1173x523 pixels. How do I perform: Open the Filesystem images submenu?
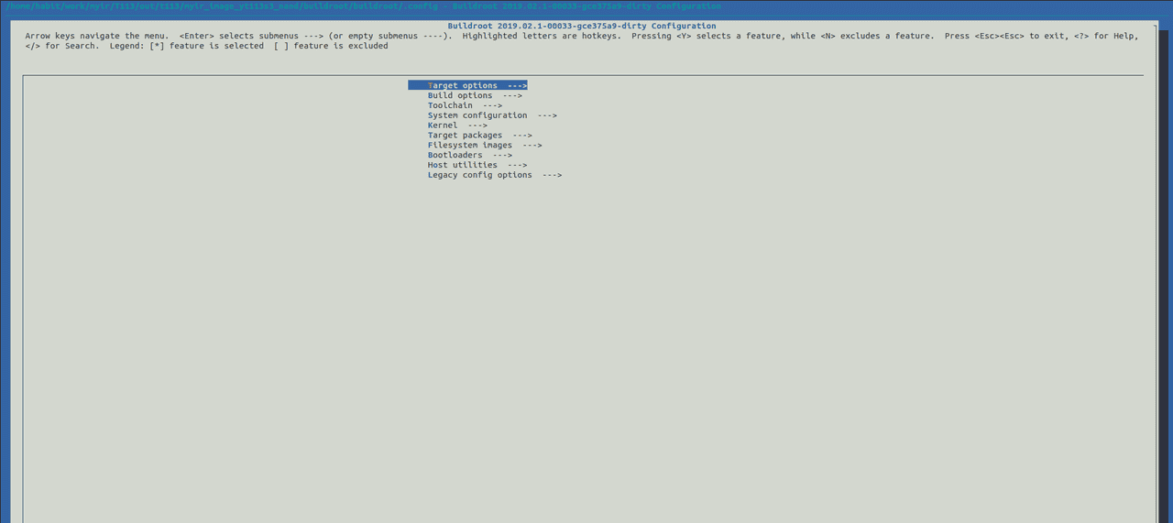(485, 146)
